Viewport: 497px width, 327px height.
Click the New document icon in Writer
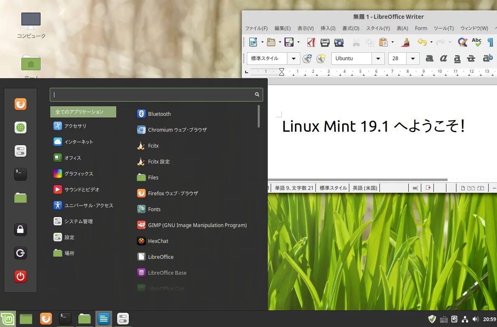(x=253, y=42)
